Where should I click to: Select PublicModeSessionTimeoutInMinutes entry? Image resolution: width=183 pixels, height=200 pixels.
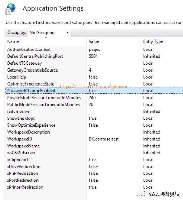click(94, 105)
